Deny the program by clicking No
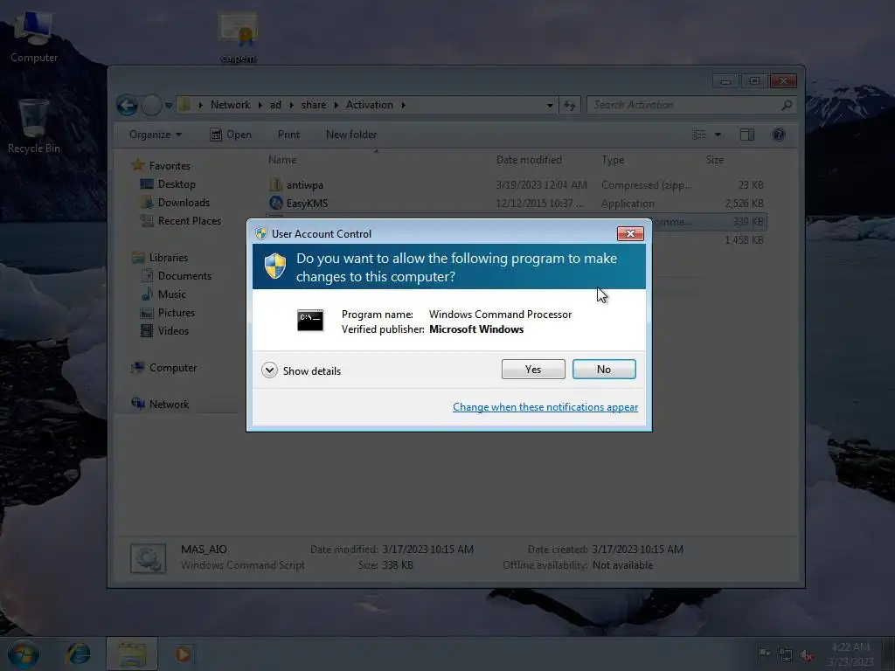The image size is (895, 671). point(604,370)
